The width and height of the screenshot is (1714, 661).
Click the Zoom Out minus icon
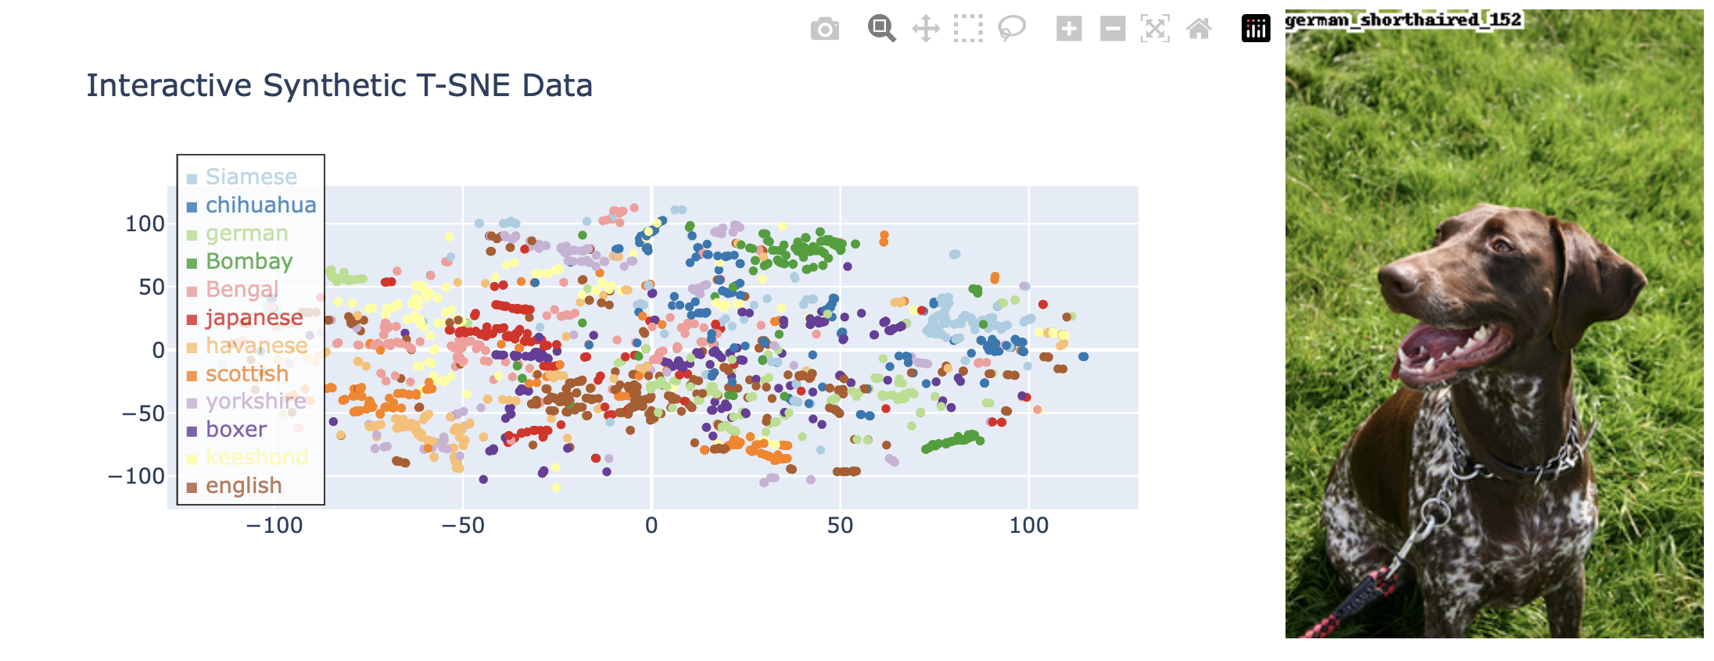(1113, 29)
